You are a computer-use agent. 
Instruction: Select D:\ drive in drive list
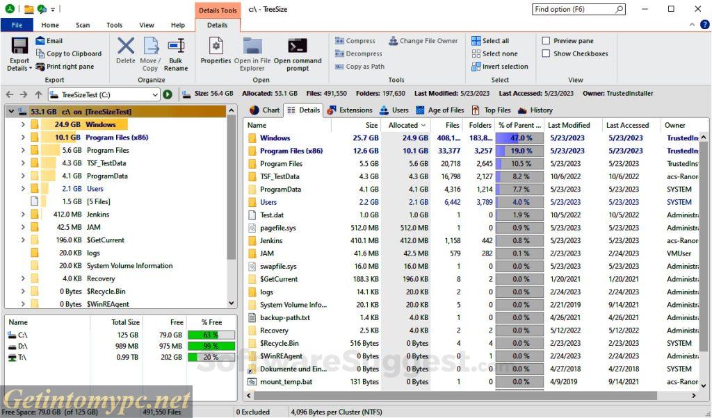(121, 346)
